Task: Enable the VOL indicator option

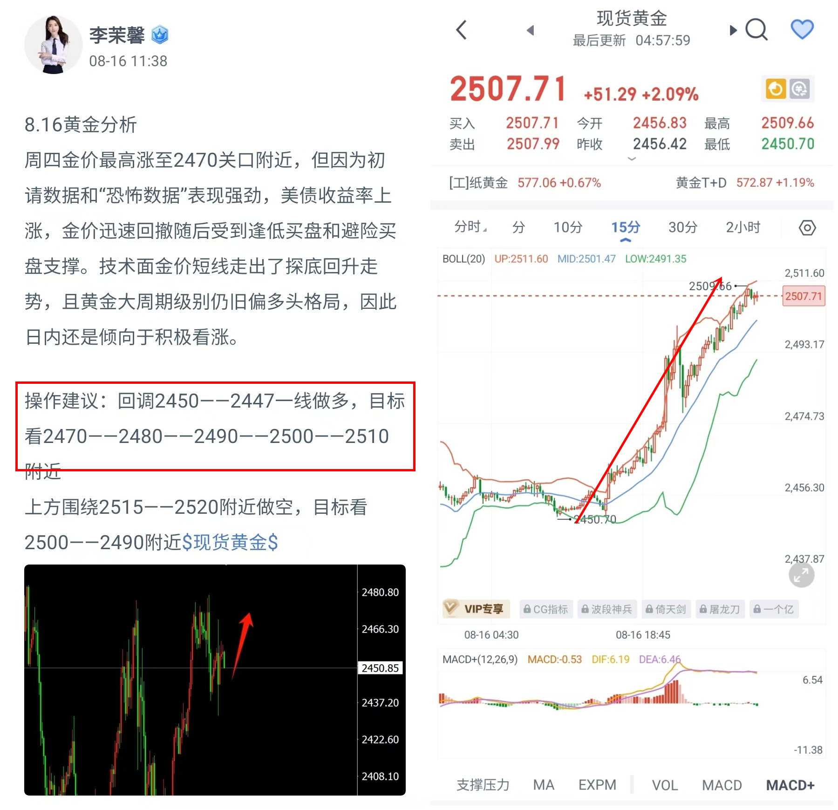Action: tap(665, 785)
